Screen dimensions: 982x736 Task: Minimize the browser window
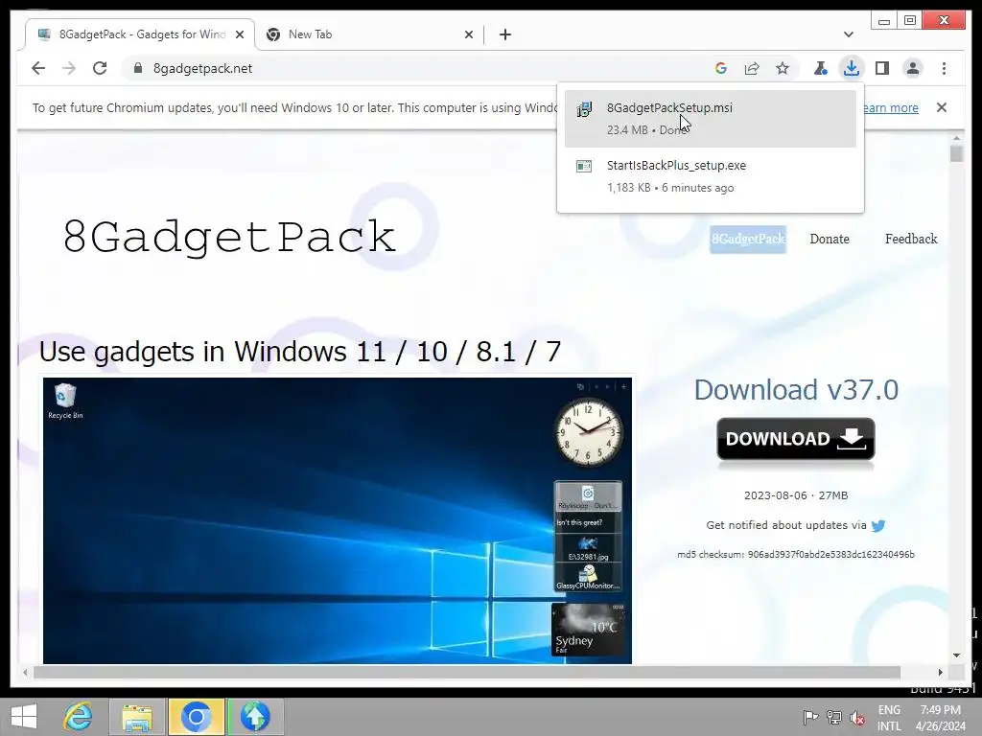click(883, 21)
